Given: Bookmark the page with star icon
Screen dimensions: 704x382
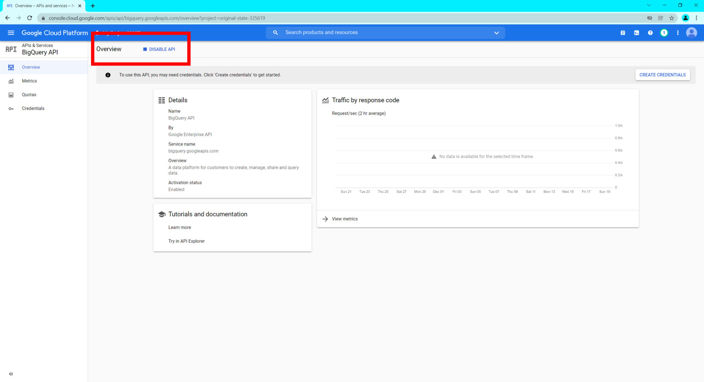Looking at the screenshot, I should click(x=671, y=18).
